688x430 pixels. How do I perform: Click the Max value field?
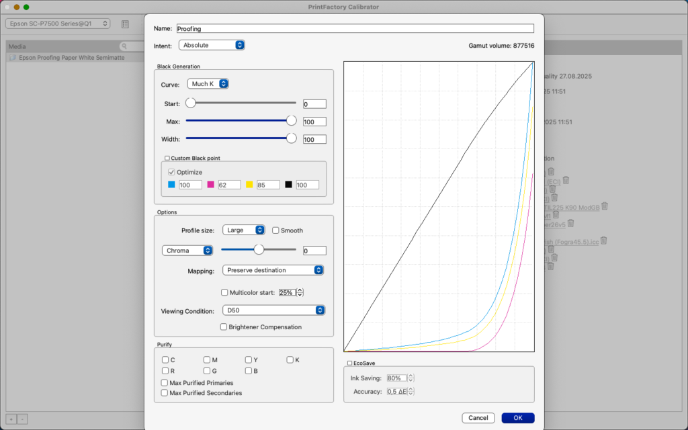tap(314, 122)
